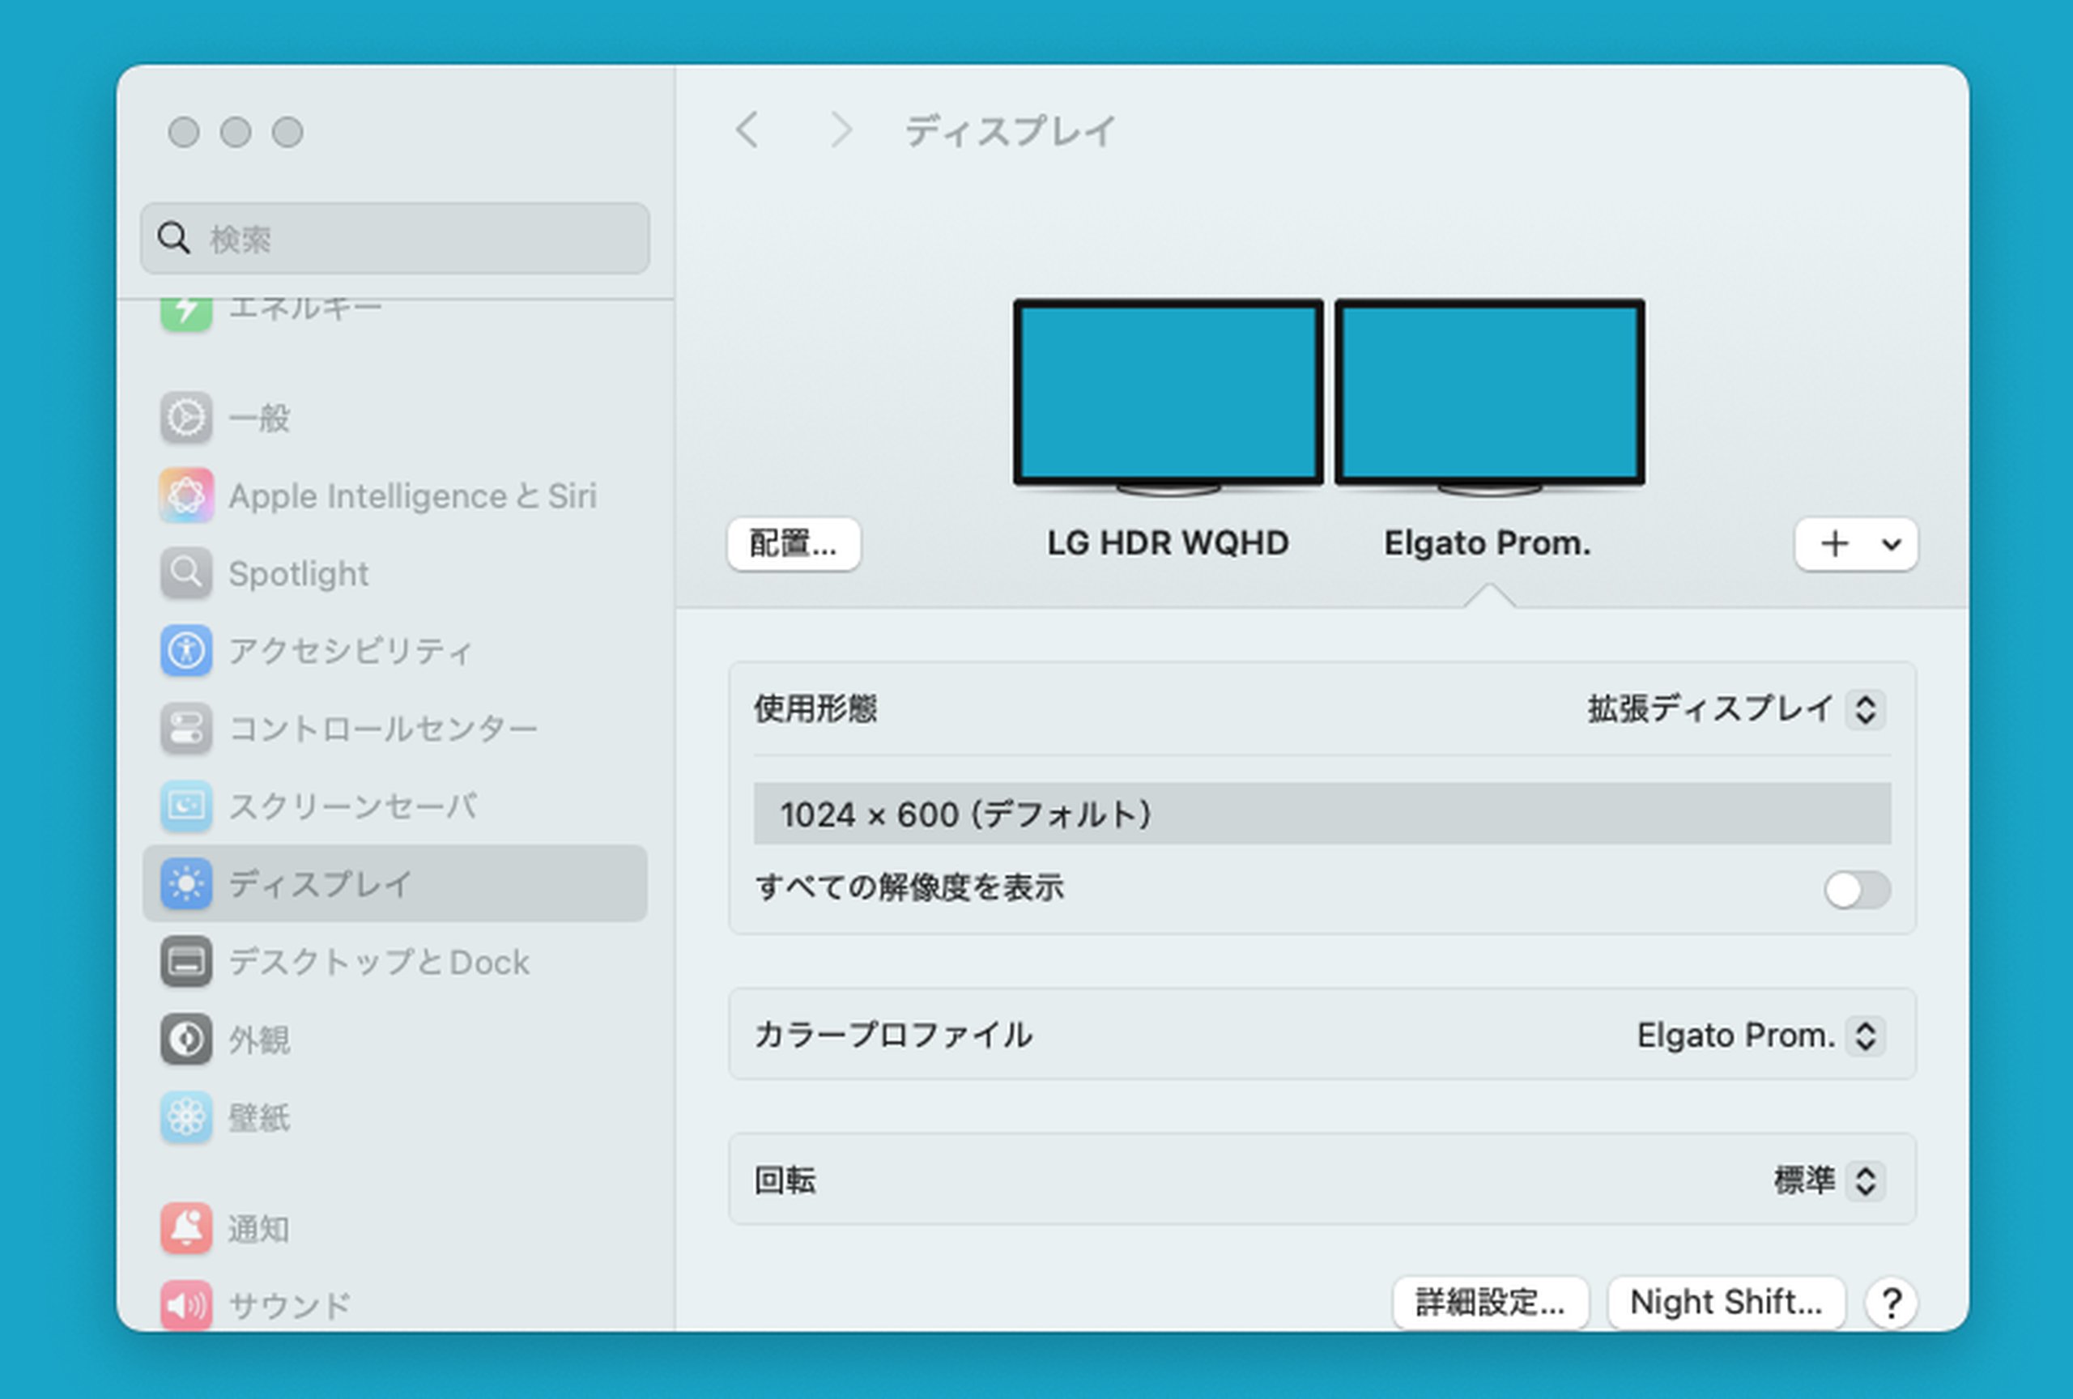Select the Spotlight sidebar icon
Screen dimensions: 2073x1399
tap(186, 573)
